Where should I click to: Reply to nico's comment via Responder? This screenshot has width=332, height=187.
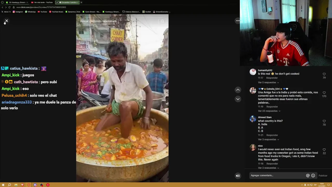point(272,164)
